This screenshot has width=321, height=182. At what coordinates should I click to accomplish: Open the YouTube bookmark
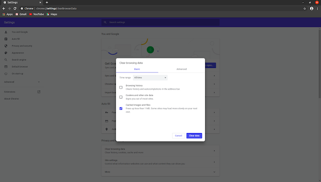pyautogui.click(x=37, y=14)
